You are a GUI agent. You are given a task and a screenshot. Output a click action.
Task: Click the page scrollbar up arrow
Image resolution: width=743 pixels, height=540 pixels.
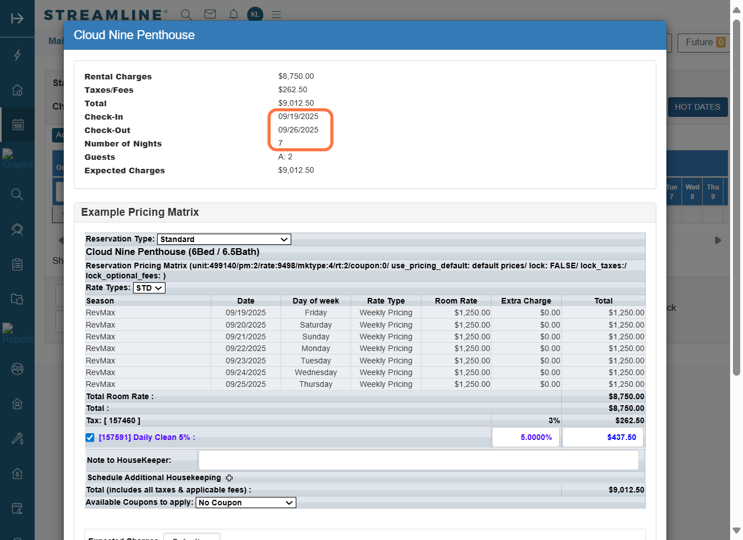[x=736, y=10]
